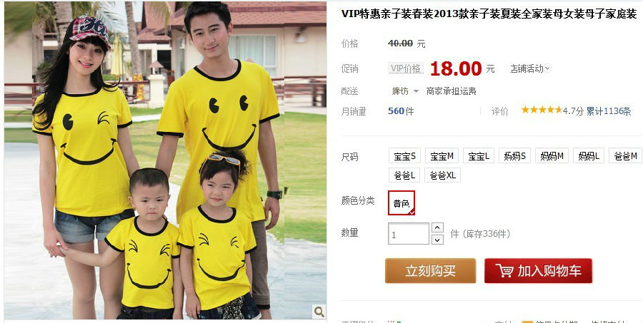Open the 累计1136条 reviews link
The image size is (643, 323).
tap(609, 111)
